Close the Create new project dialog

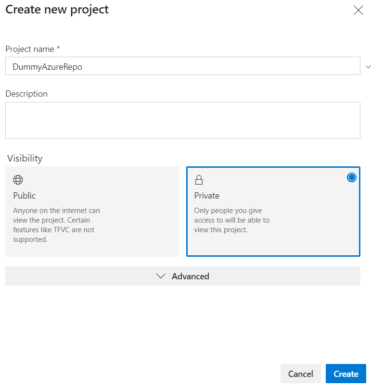point(358,10)
